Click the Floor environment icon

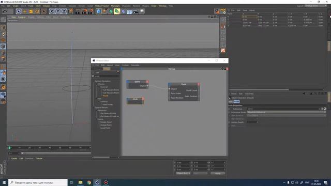click(x=129, y=11)
